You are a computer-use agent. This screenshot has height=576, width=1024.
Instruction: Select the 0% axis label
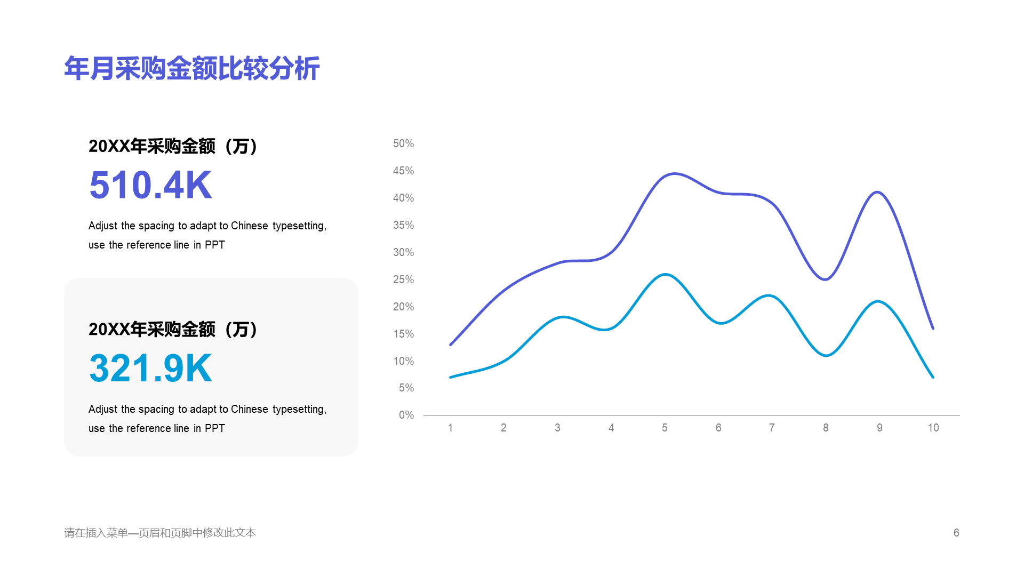(x=406, y=415)
